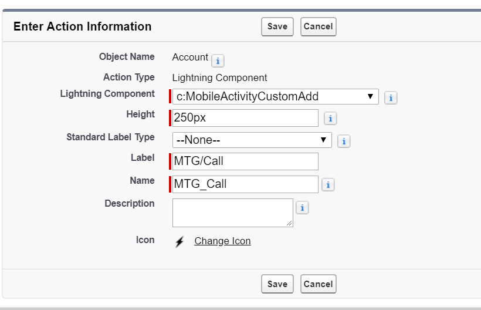This screenshot has width=481, height=310.
Task: Select the Name field with MTG_Call
Action: pyautogui.click(x=245, y=184)
